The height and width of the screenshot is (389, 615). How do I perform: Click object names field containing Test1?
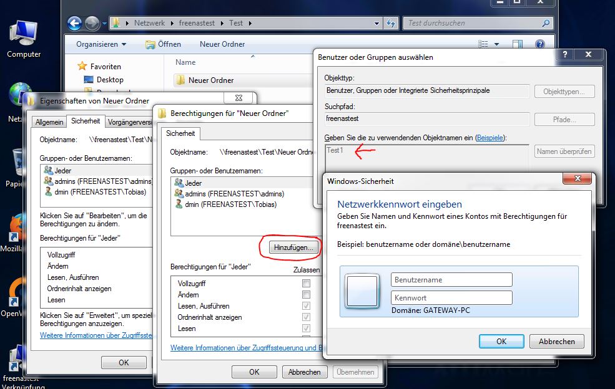[426, 158]
